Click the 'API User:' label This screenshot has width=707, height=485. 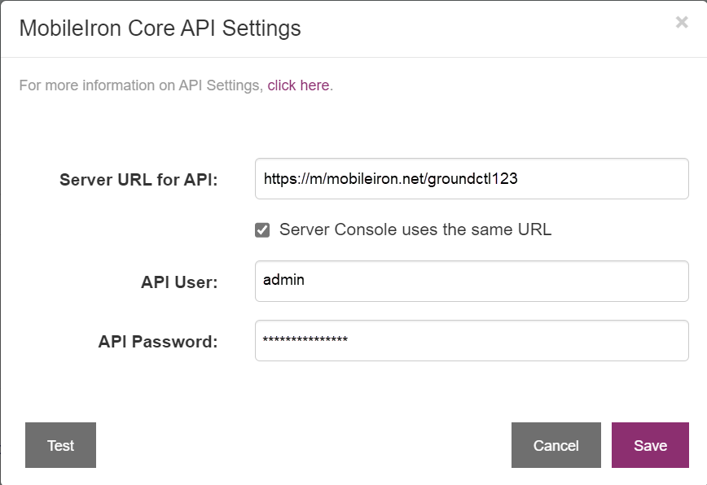(179, 282)
